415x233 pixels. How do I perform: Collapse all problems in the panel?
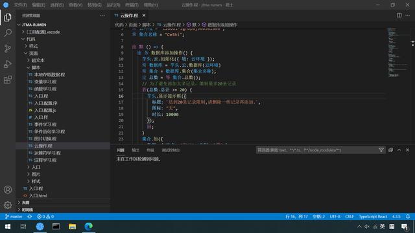point(390,150)
